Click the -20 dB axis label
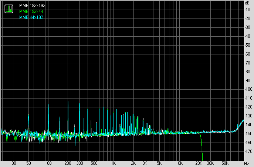 pyautogui.click(x=248, y=19)
